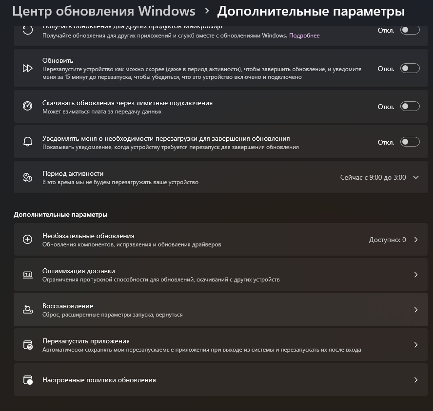Click the fast-forward icon beside Обновить

(x=28, y=68)
